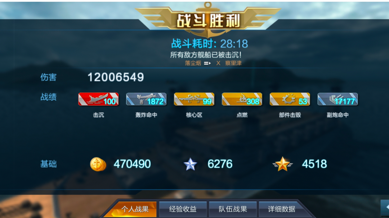Click the 战斗耗时 28:18 timer text
The image size is (389, 218).
pos(210,44)
